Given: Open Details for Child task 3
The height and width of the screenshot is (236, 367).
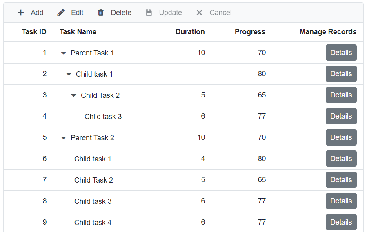Looking at the screenshot, I should click(x=341, y=116).
